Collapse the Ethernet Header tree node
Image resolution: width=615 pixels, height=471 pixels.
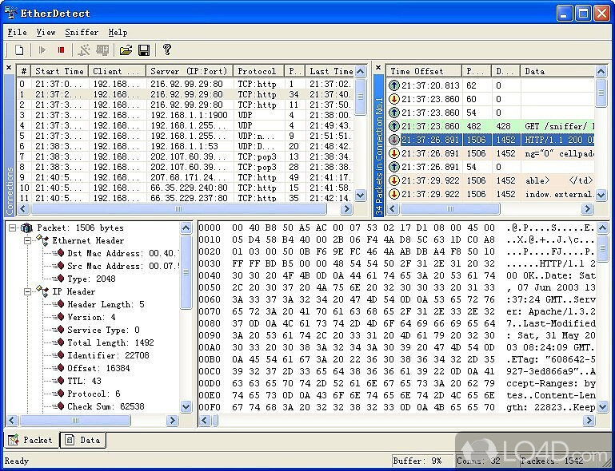point(27,240)
